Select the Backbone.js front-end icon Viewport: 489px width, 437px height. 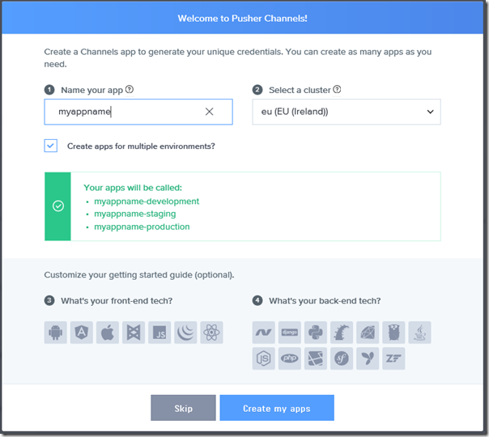click(134, 333)
